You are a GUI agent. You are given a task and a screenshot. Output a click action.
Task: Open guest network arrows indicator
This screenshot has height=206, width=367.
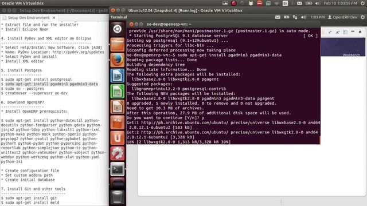(x=295, y=17)
